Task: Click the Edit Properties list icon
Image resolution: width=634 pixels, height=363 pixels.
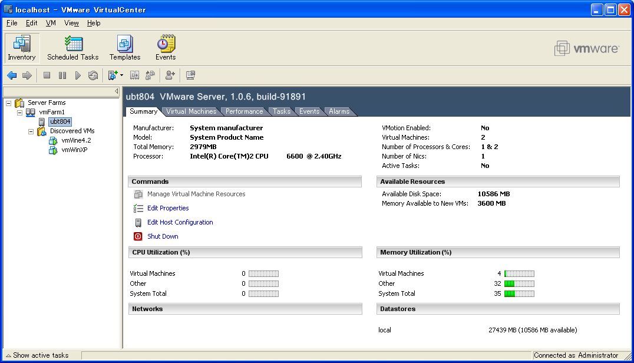Action: click(x=138, y=208)
